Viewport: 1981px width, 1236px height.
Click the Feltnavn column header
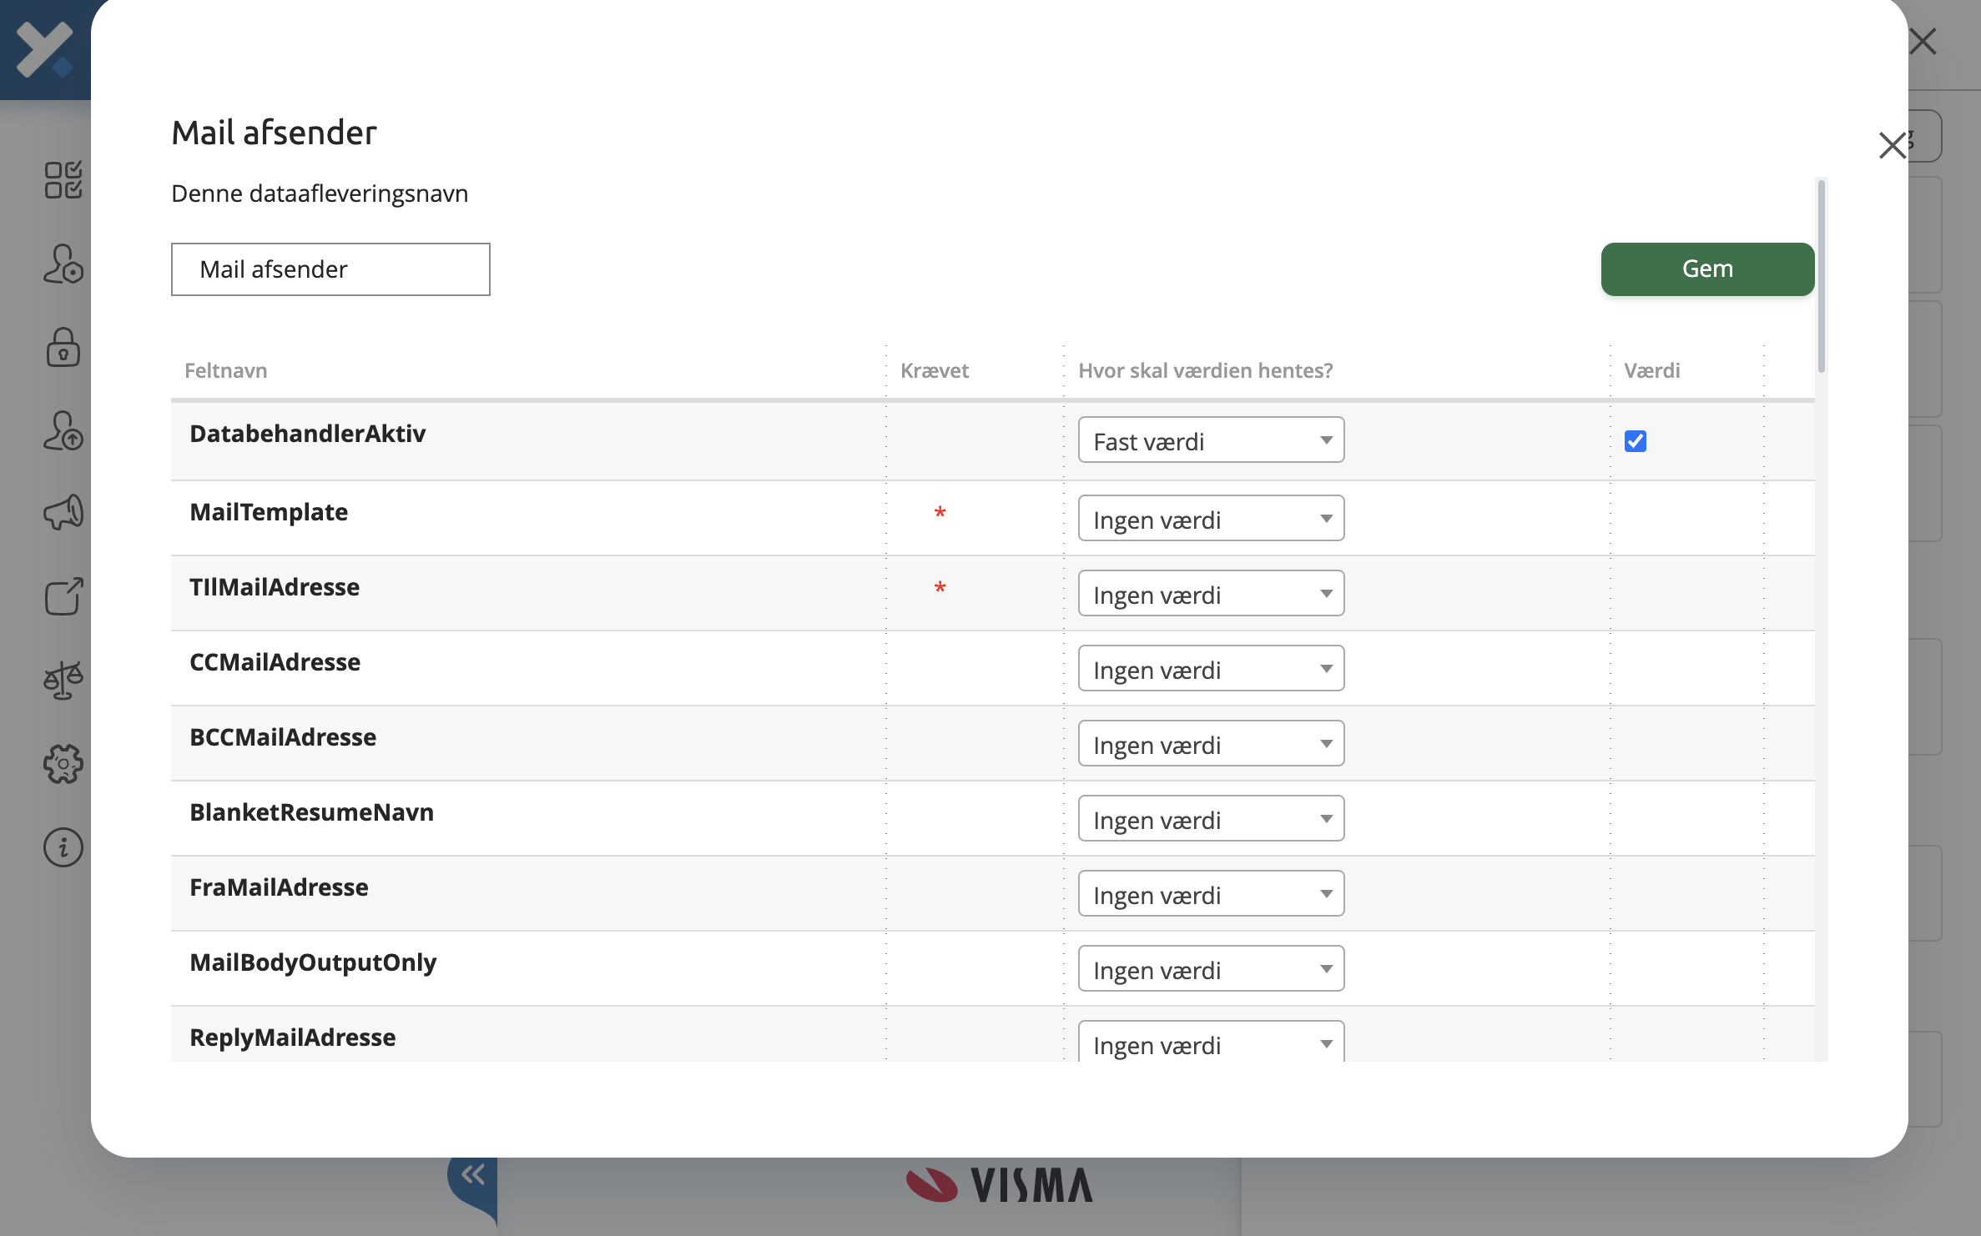(225, 370)
